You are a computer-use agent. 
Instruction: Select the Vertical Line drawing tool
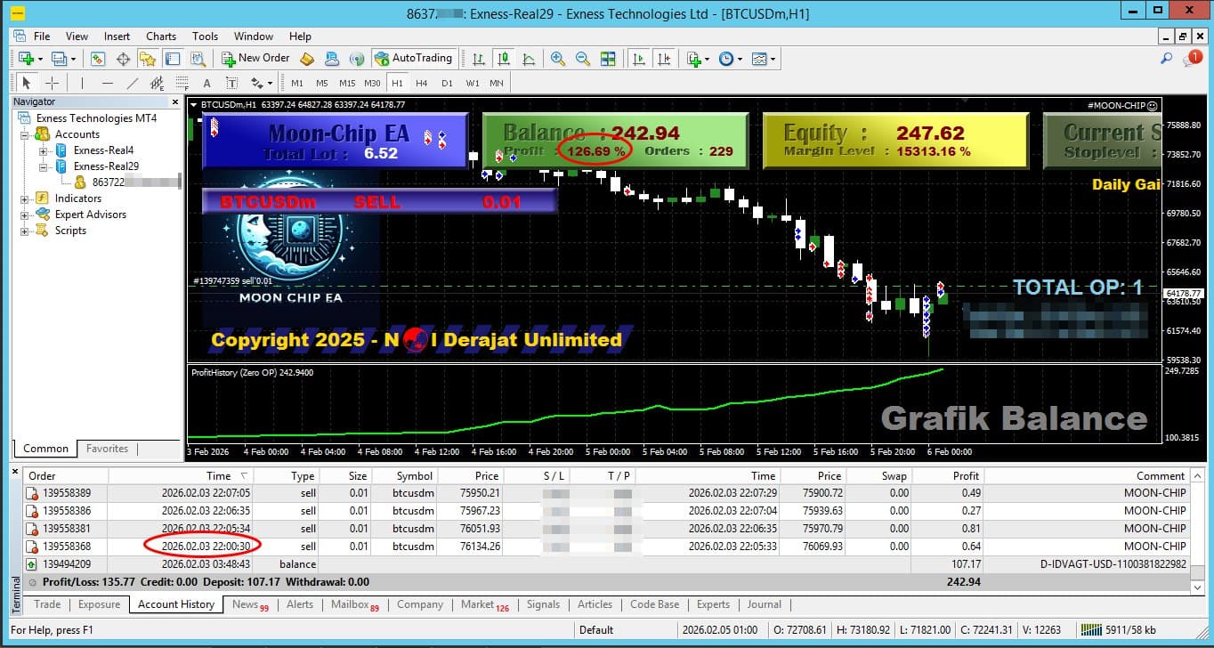82,83
